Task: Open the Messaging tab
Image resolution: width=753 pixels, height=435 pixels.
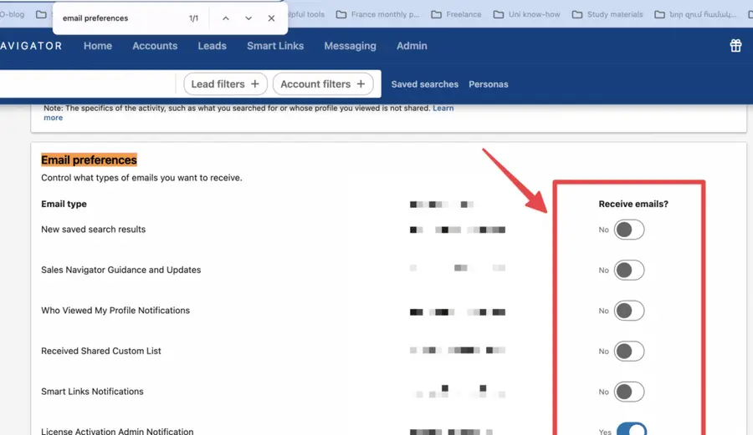Action: click(350, 46)
